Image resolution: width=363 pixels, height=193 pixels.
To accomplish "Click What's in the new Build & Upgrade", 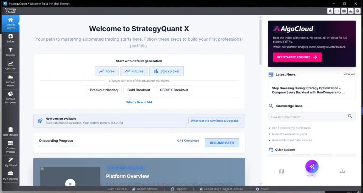I will (214, 121).
